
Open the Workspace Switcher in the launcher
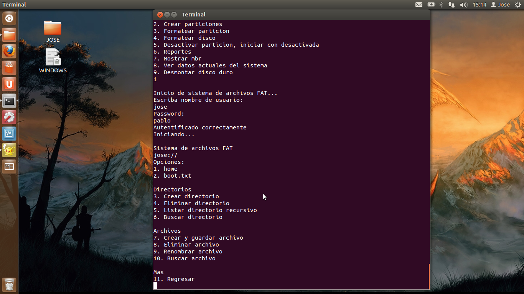pos(9,167)
